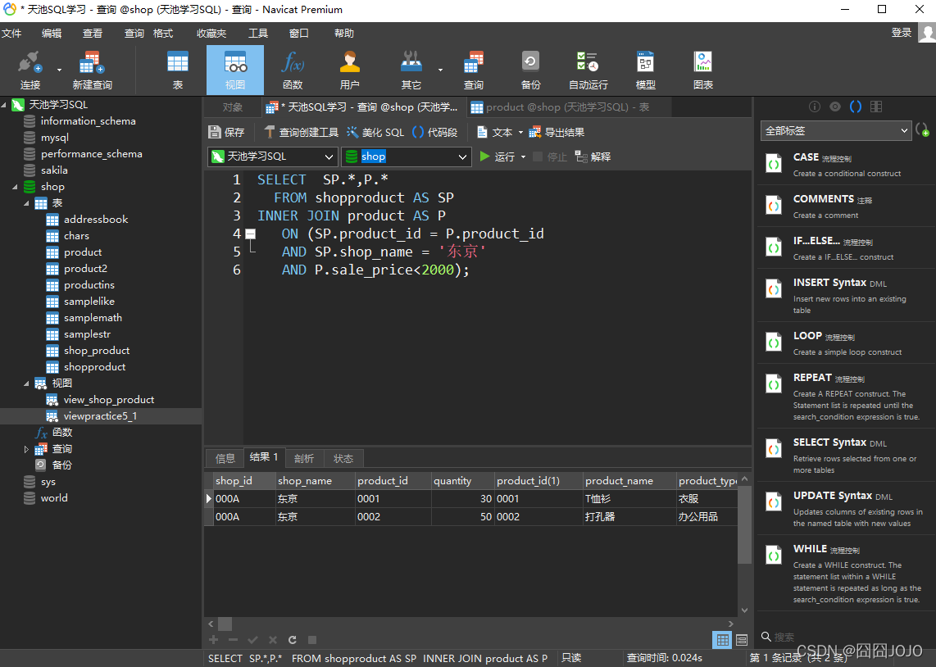Click Beautify SQL (美化 SQL)
This screenshot has height=667, width=936.
375,133
